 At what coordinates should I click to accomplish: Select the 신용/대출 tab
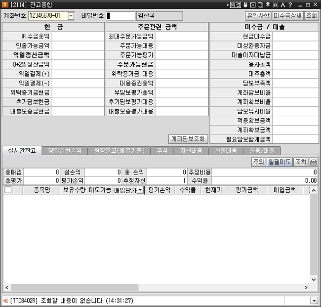click(x=262, y=150)
